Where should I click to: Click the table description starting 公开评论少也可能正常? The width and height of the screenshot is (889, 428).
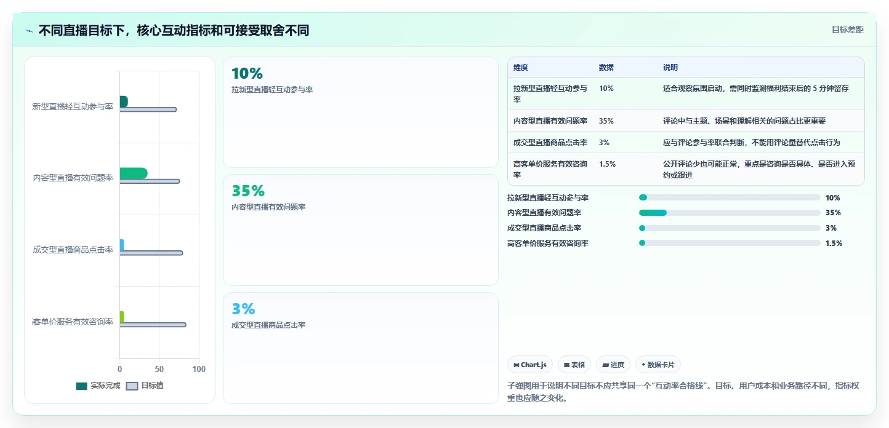(x=759, y=169)
